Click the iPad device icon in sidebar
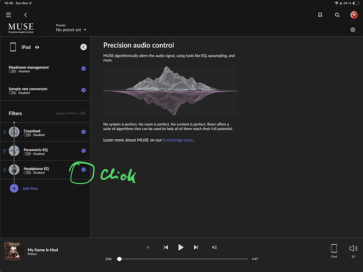This screenshot has width=363, height=272. pos(13,47)
